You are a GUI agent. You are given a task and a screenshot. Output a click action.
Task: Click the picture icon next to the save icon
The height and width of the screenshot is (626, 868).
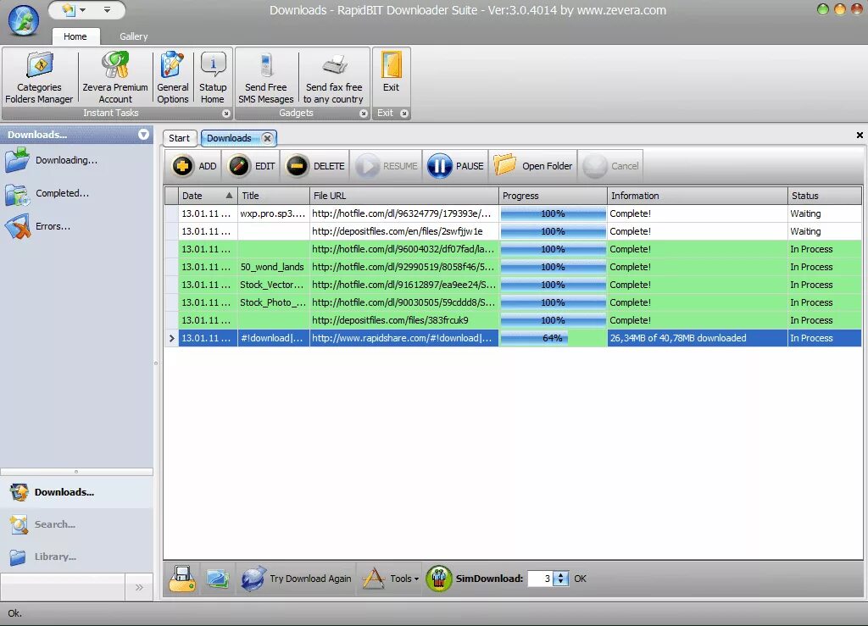pos(218,579)
